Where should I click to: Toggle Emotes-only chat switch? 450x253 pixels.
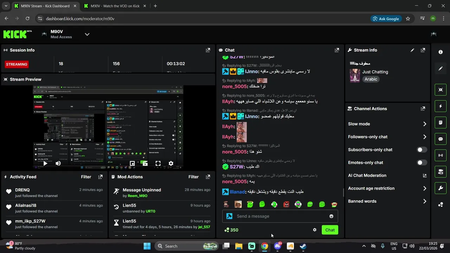422,163
